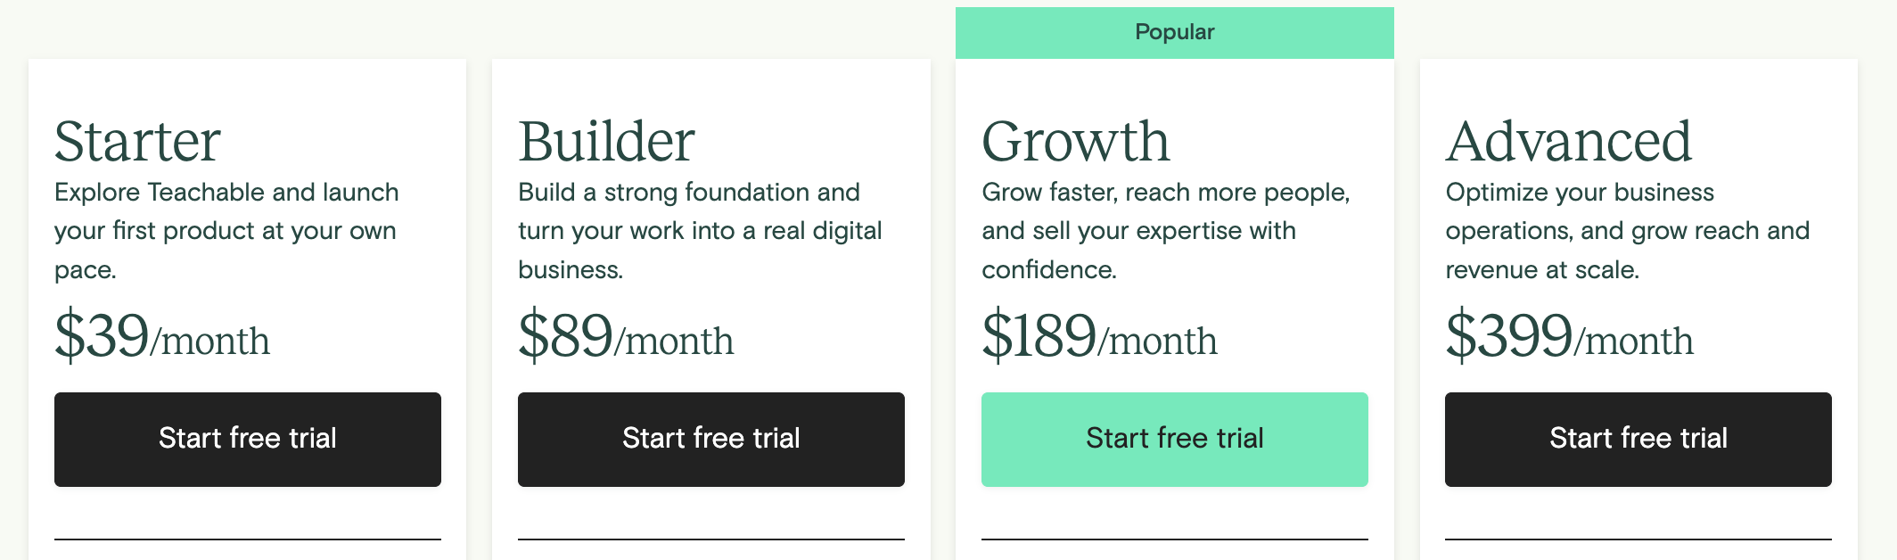Click the divider line in Starter card
The height and width of the screenshot is (560, 1897).
tap(247, 539)
